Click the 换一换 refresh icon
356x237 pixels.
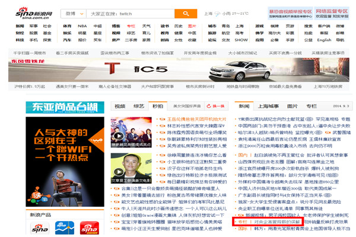209,106
